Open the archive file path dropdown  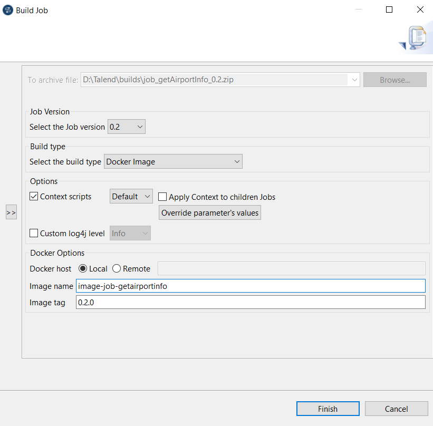(354, 79)
